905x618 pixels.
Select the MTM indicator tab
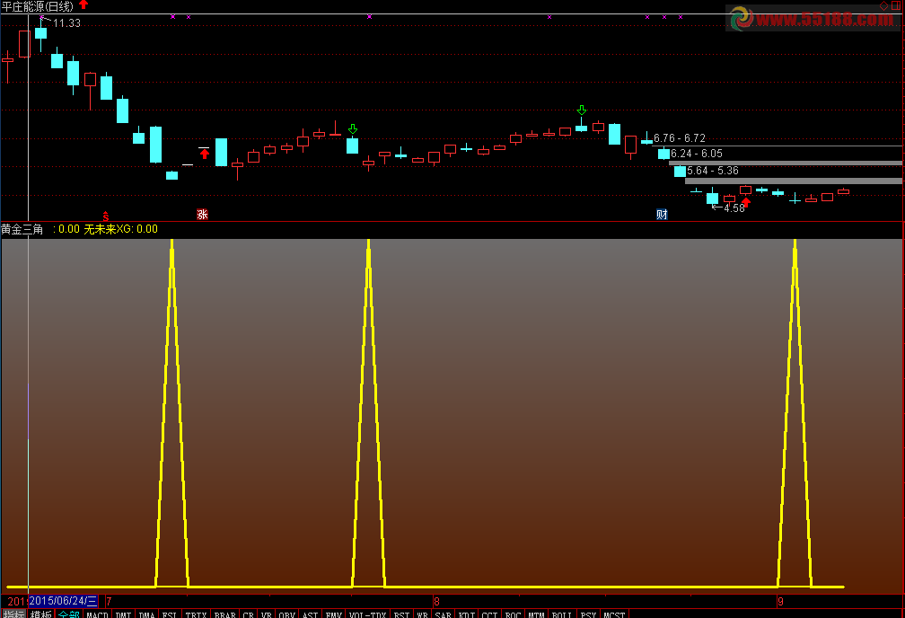pos(537,614)
